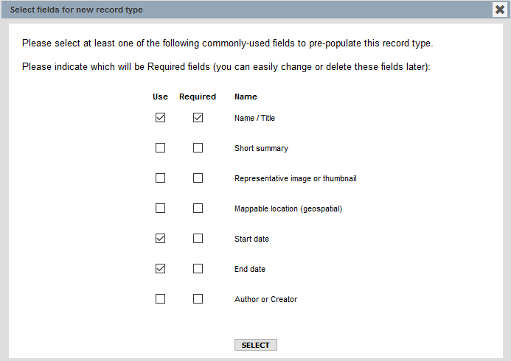Viewport: 511px width, 361px height.
Task: Make Mappable location a Required field
Action: pyautogui.click(x=198, y=208)
